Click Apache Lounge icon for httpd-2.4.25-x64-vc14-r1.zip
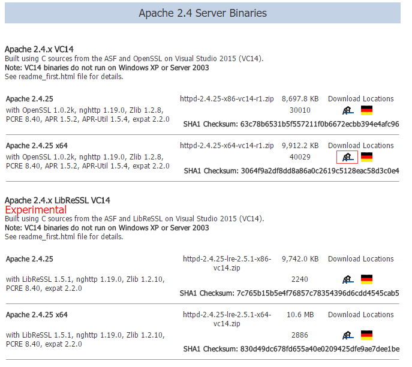 (x=347, y=157)
